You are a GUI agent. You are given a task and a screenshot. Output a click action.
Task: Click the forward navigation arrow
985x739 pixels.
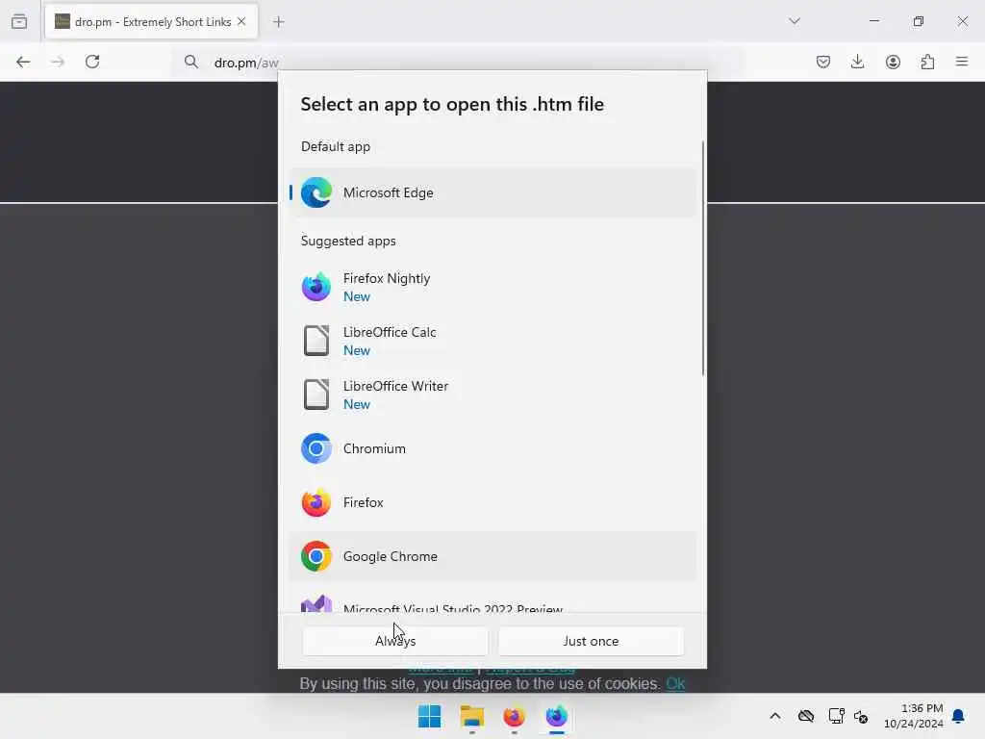point(58,62)
